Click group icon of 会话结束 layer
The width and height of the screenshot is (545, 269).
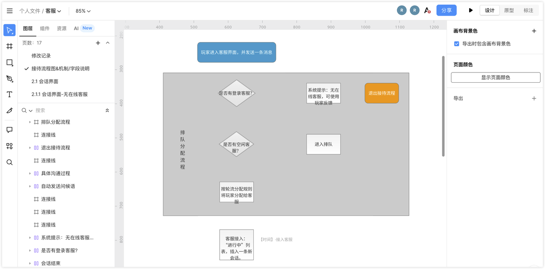[36, 263]
